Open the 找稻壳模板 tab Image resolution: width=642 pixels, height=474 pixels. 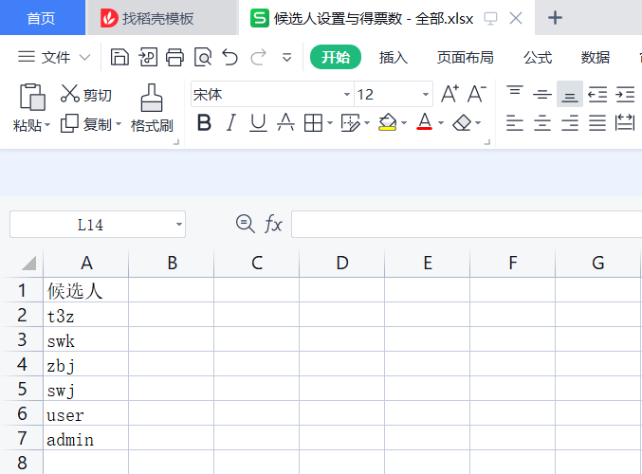tap(162, 18)
